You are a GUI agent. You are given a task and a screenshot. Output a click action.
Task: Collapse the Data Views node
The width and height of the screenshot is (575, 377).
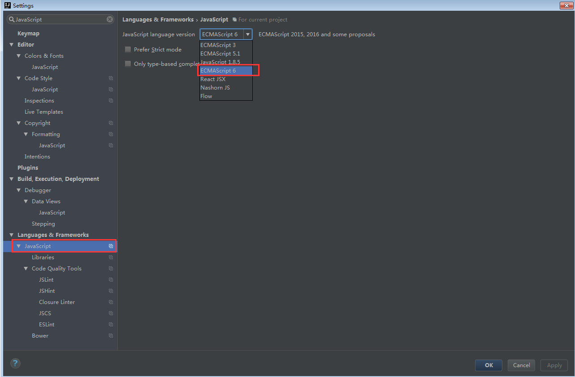tap(26, 201)
